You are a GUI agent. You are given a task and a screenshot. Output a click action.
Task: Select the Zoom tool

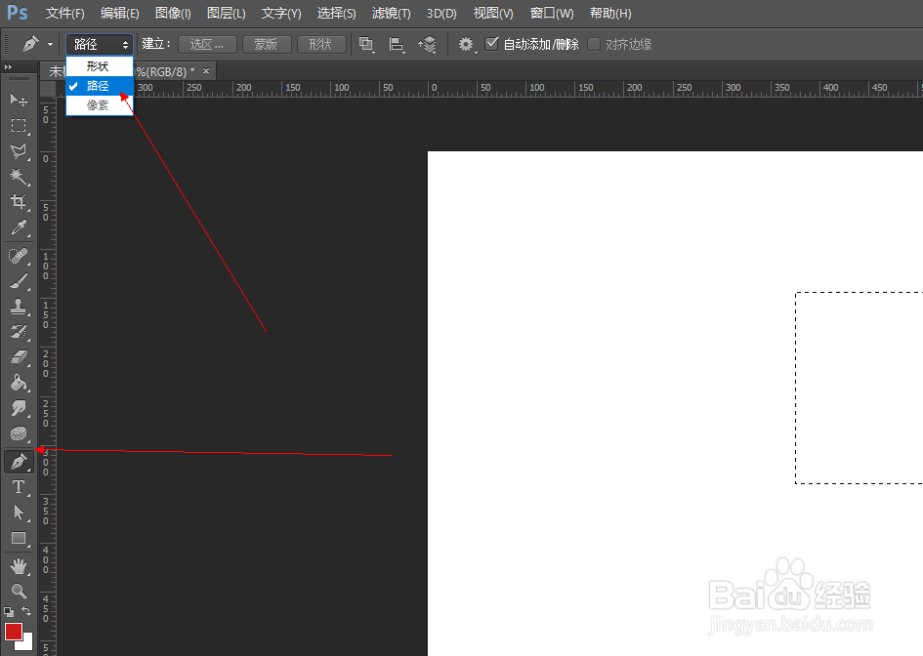[x=19, y=591]
